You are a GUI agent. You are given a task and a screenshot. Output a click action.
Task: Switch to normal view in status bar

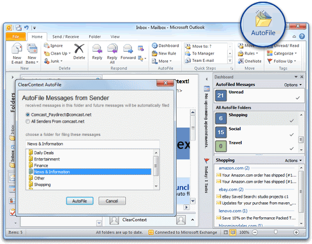point(226,232)
